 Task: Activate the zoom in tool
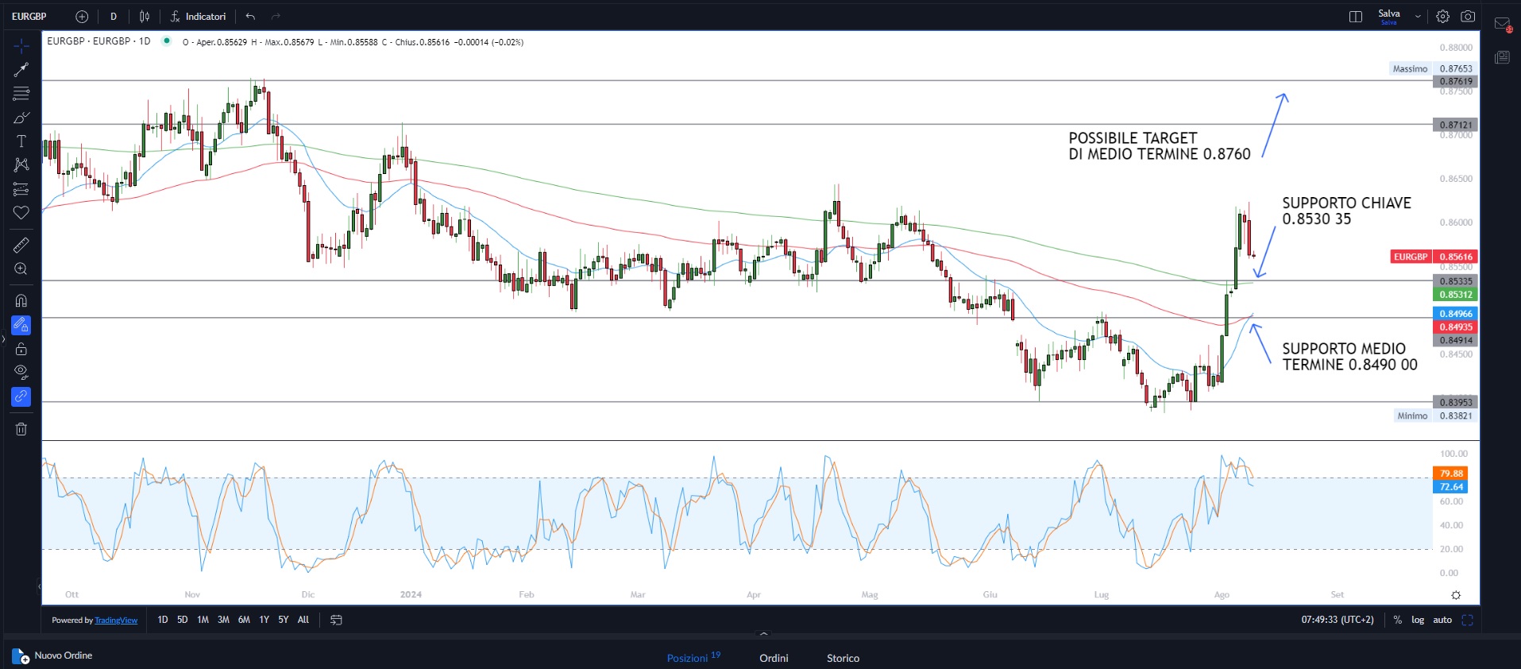21,269
